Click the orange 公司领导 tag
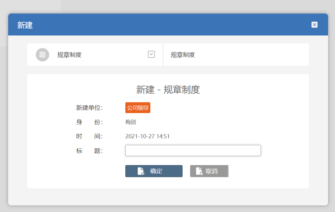This screenshot has height=212, width=335. click(138, 108)
